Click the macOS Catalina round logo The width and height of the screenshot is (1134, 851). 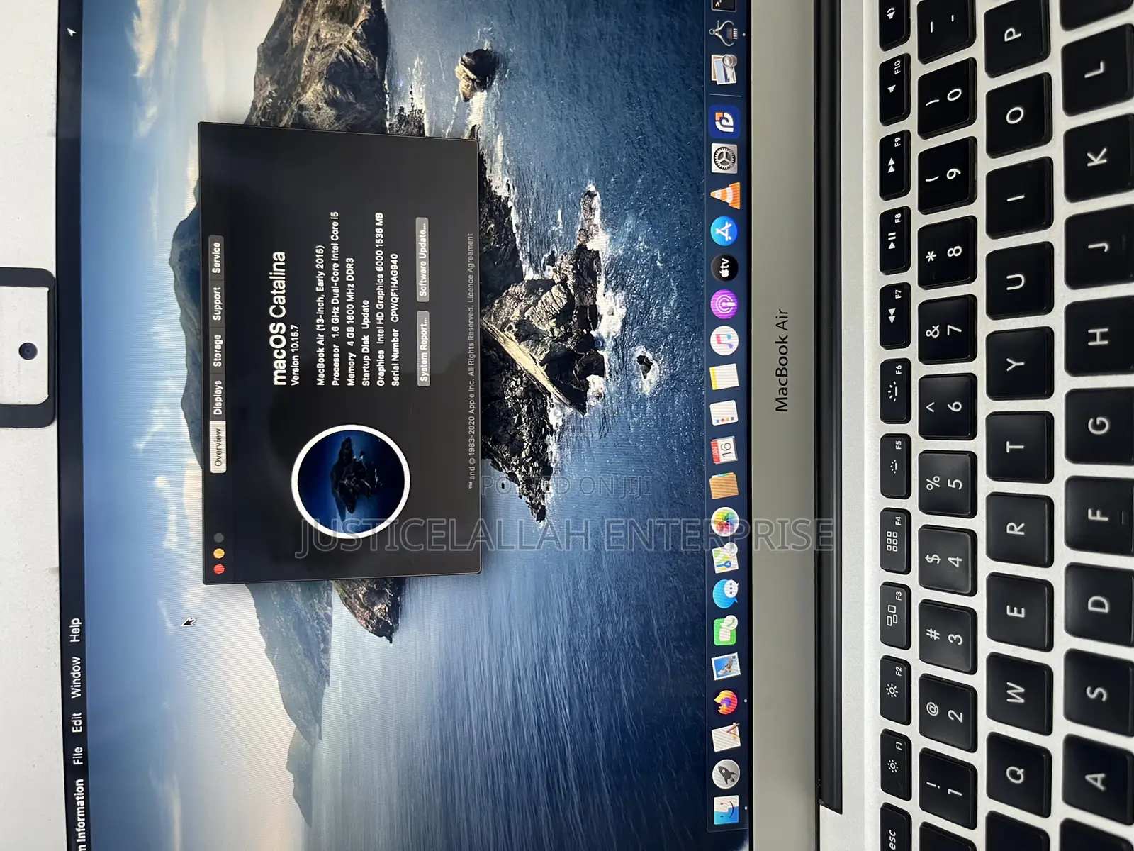point(352,482)
